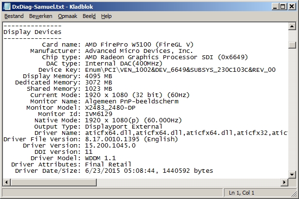This screenshot has width=299, height=199.
Task: Click 'Algemeen PnP-beeldscherm' monitor name
Action: pos(132,101)
